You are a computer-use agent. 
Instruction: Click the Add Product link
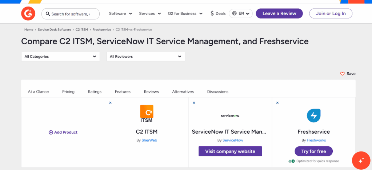(x=63, y=132)
